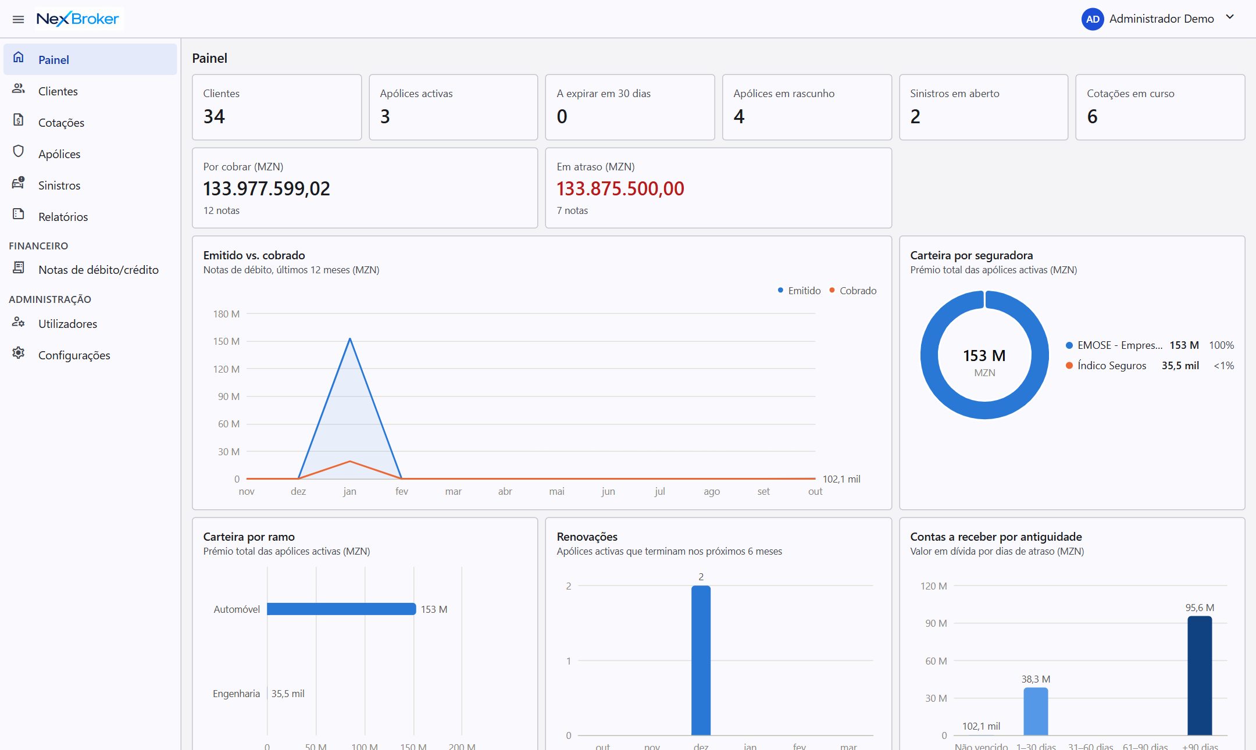Click the dez renewals bar
This screenshot has width=1256, height=750.
pyautogui.click(x=701, y=660)
